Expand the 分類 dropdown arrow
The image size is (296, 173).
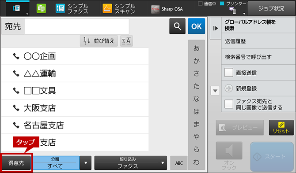(x=86, y=163)
